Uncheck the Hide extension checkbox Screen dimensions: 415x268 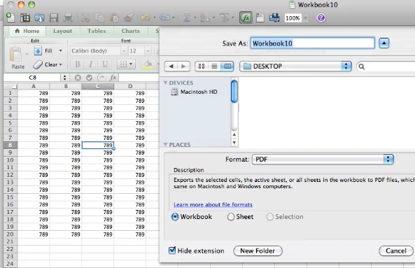172,251
